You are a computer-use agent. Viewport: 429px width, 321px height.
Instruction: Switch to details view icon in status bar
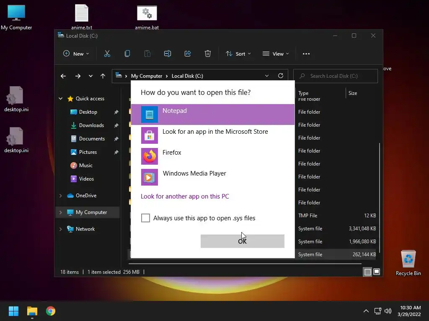[367, 272]
